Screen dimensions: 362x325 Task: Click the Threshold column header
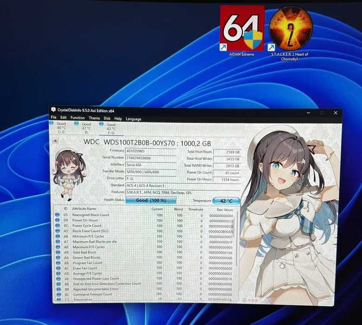[195, 209]
